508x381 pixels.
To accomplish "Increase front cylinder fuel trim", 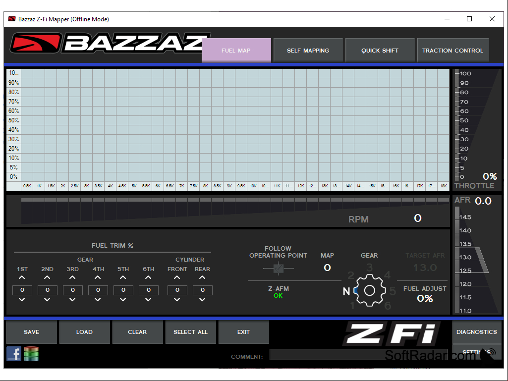I will point(177,277).
